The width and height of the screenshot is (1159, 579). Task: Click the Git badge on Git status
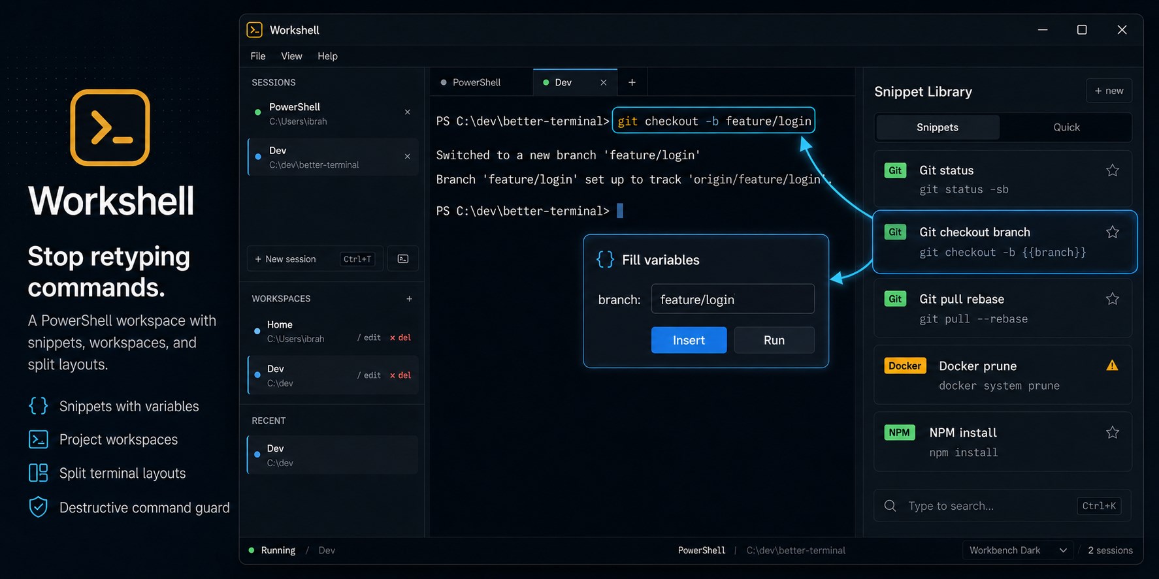[895, 170]
